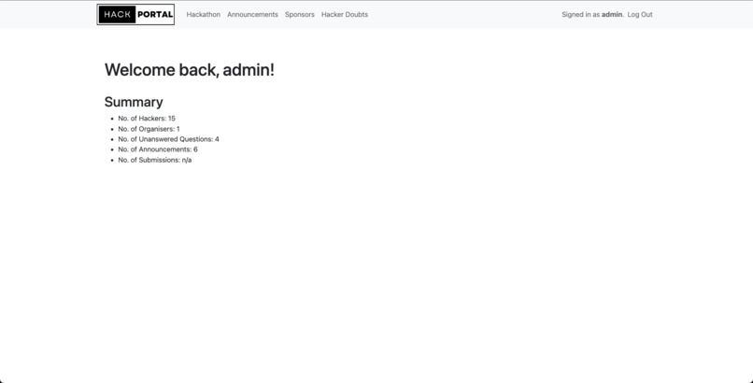The image size is (753, 383).
Task: Go to the Announcements page
Action: point(252,14)
